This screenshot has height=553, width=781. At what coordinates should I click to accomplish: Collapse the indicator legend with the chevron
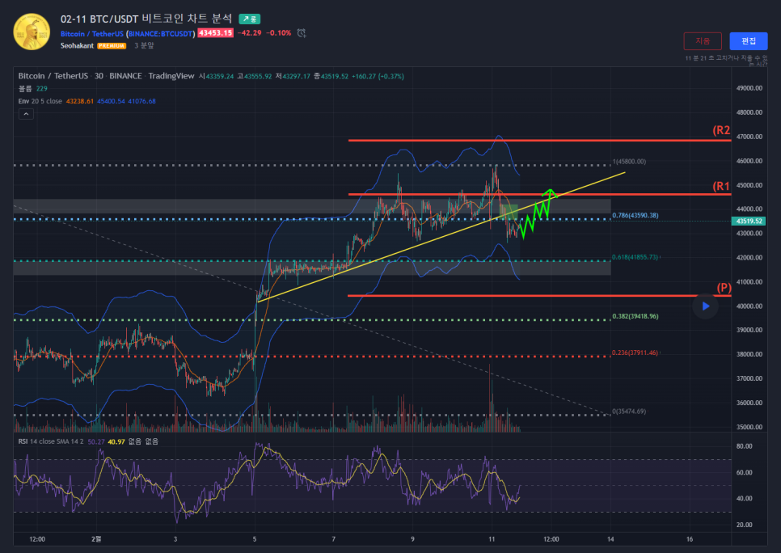26,115
